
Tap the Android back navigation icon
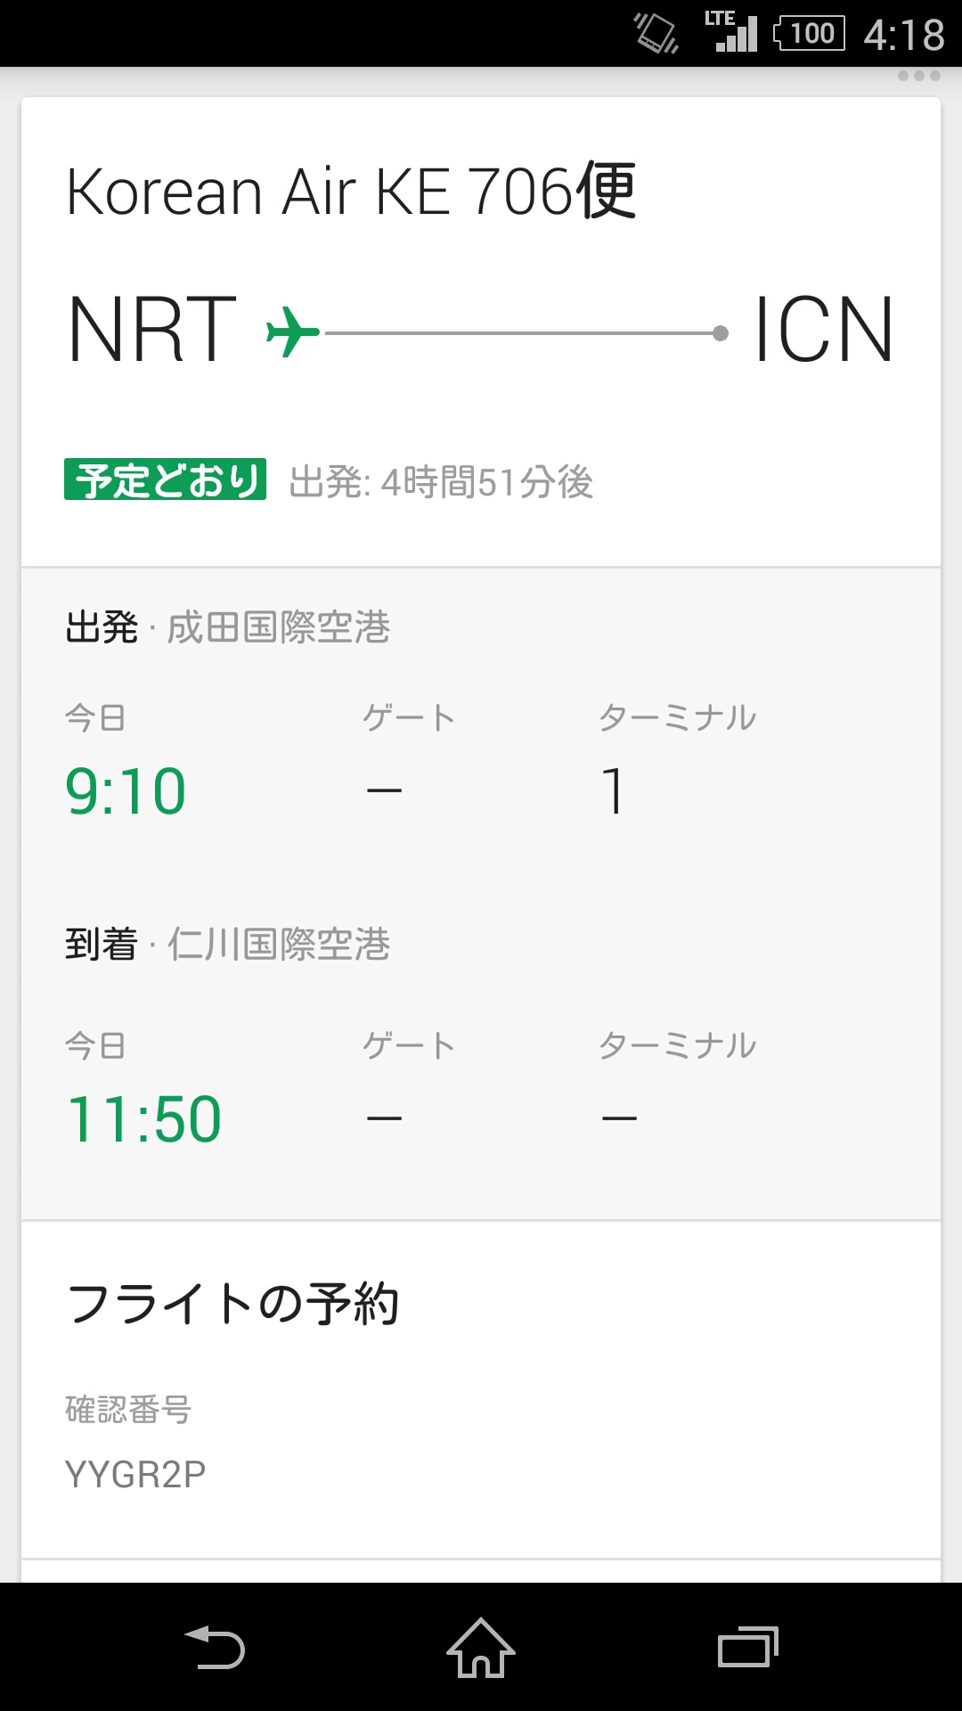(x=215, y=1648)
